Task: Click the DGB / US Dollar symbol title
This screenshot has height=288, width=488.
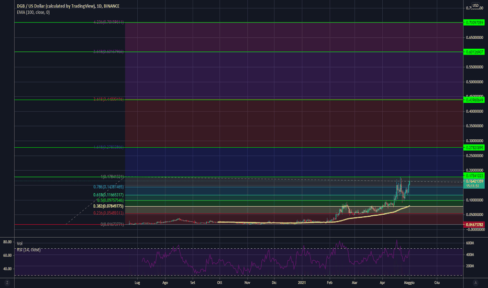Action: (68, 6)
